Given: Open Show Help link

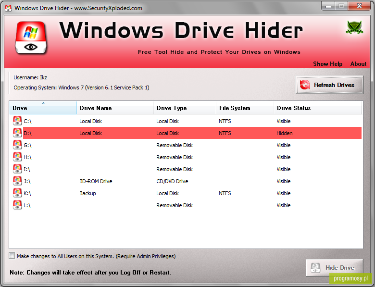Looking at the screenshot, I should pos(328,64).
